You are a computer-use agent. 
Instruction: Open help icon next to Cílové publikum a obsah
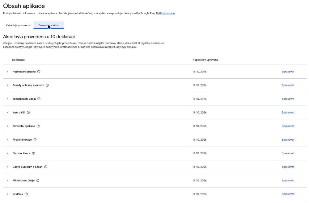coord(45,167)
